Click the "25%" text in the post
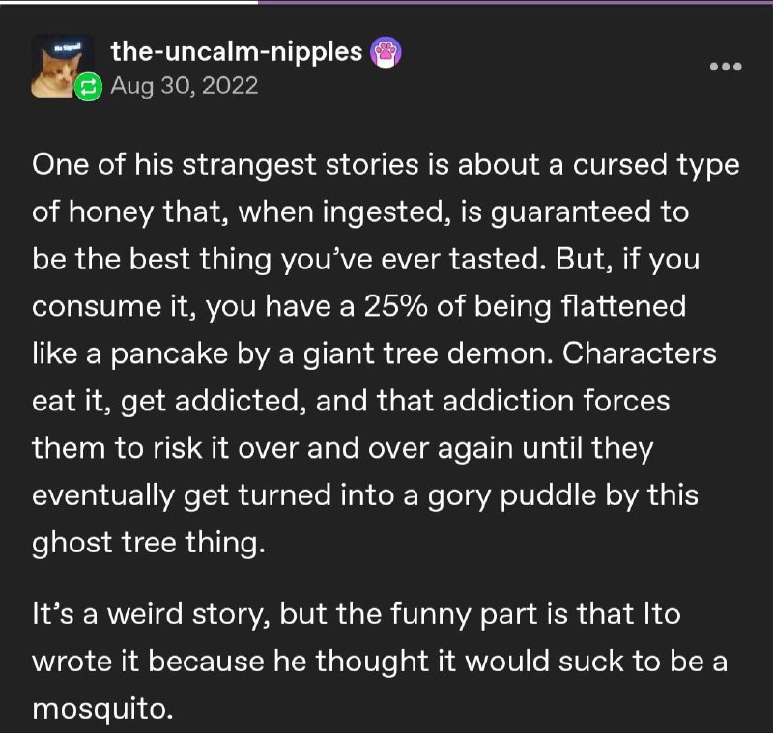Screen dimensions: 773x733 pos(396,306)
